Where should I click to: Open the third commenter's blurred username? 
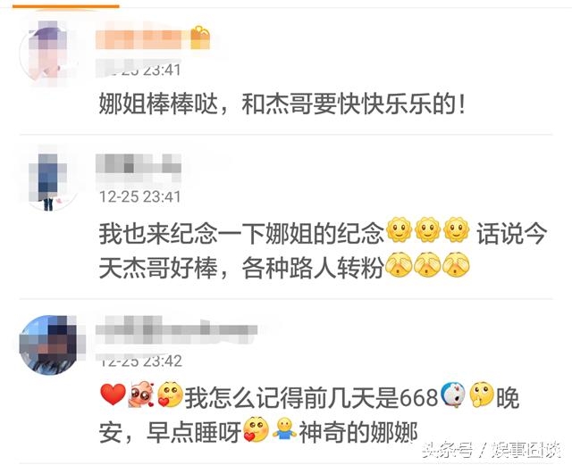click(x=177, y=330)
